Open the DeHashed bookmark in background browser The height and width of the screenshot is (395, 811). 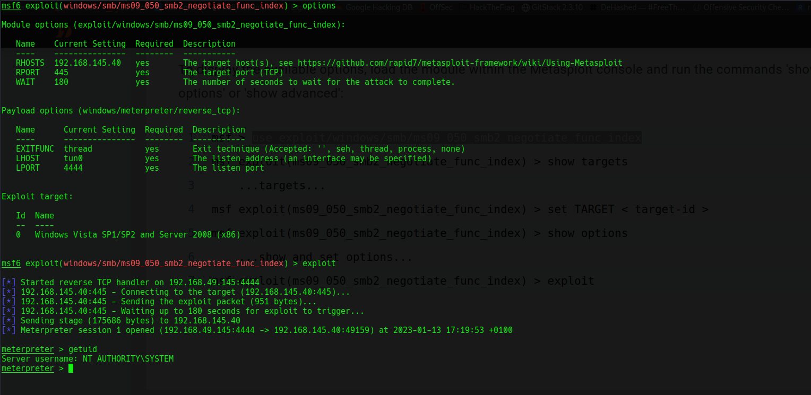point(636,7)
